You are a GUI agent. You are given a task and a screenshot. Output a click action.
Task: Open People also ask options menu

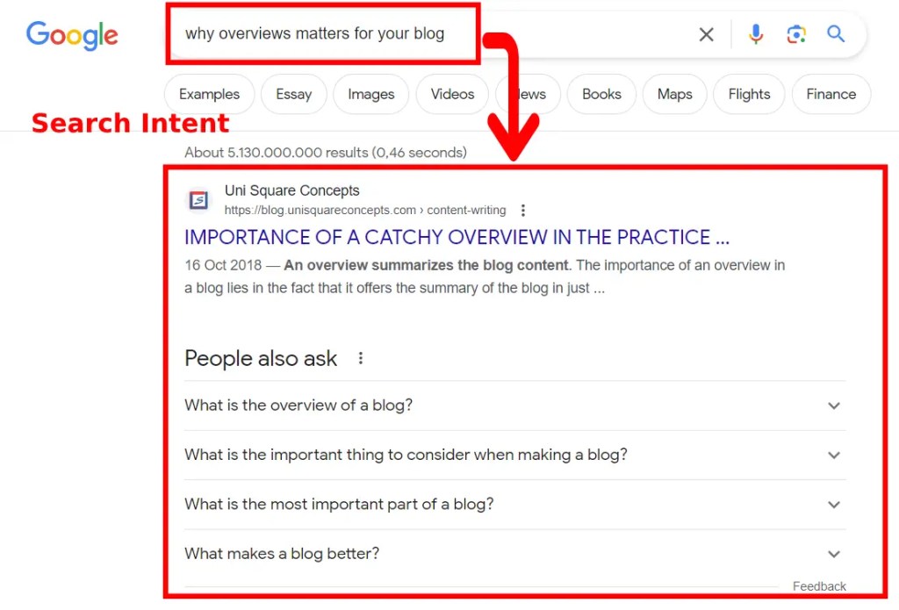pos(360,358)
